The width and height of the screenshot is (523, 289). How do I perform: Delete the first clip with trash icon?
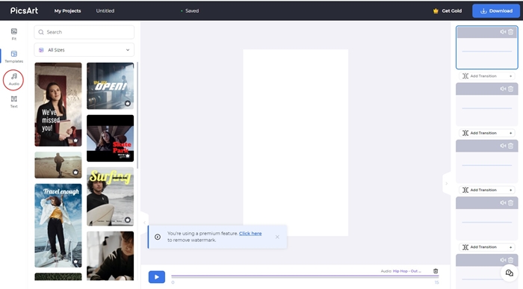pyautogui.click(x=510, y=32)
